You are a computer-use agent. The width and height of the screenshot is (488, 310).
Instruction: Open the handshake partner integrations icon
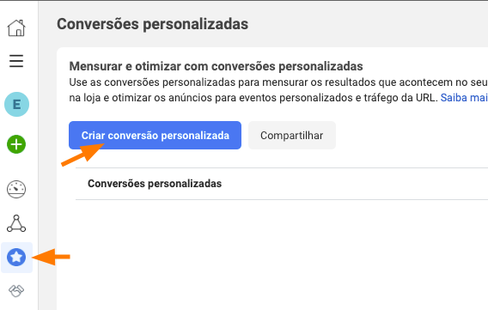(16, 291)
